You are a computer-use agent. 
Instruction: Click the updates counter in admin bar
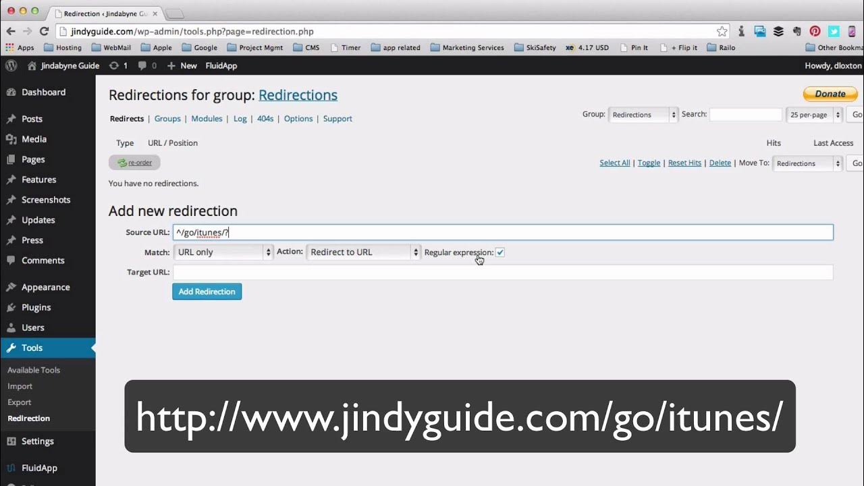pyautogui.click(x=118, y=65)
